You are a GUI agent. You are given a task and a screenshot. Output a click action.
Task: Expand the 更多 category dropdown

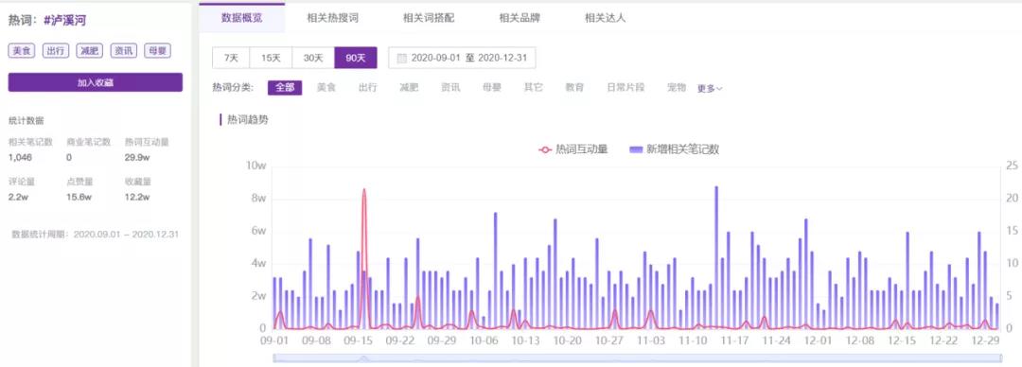pos(710,88)
